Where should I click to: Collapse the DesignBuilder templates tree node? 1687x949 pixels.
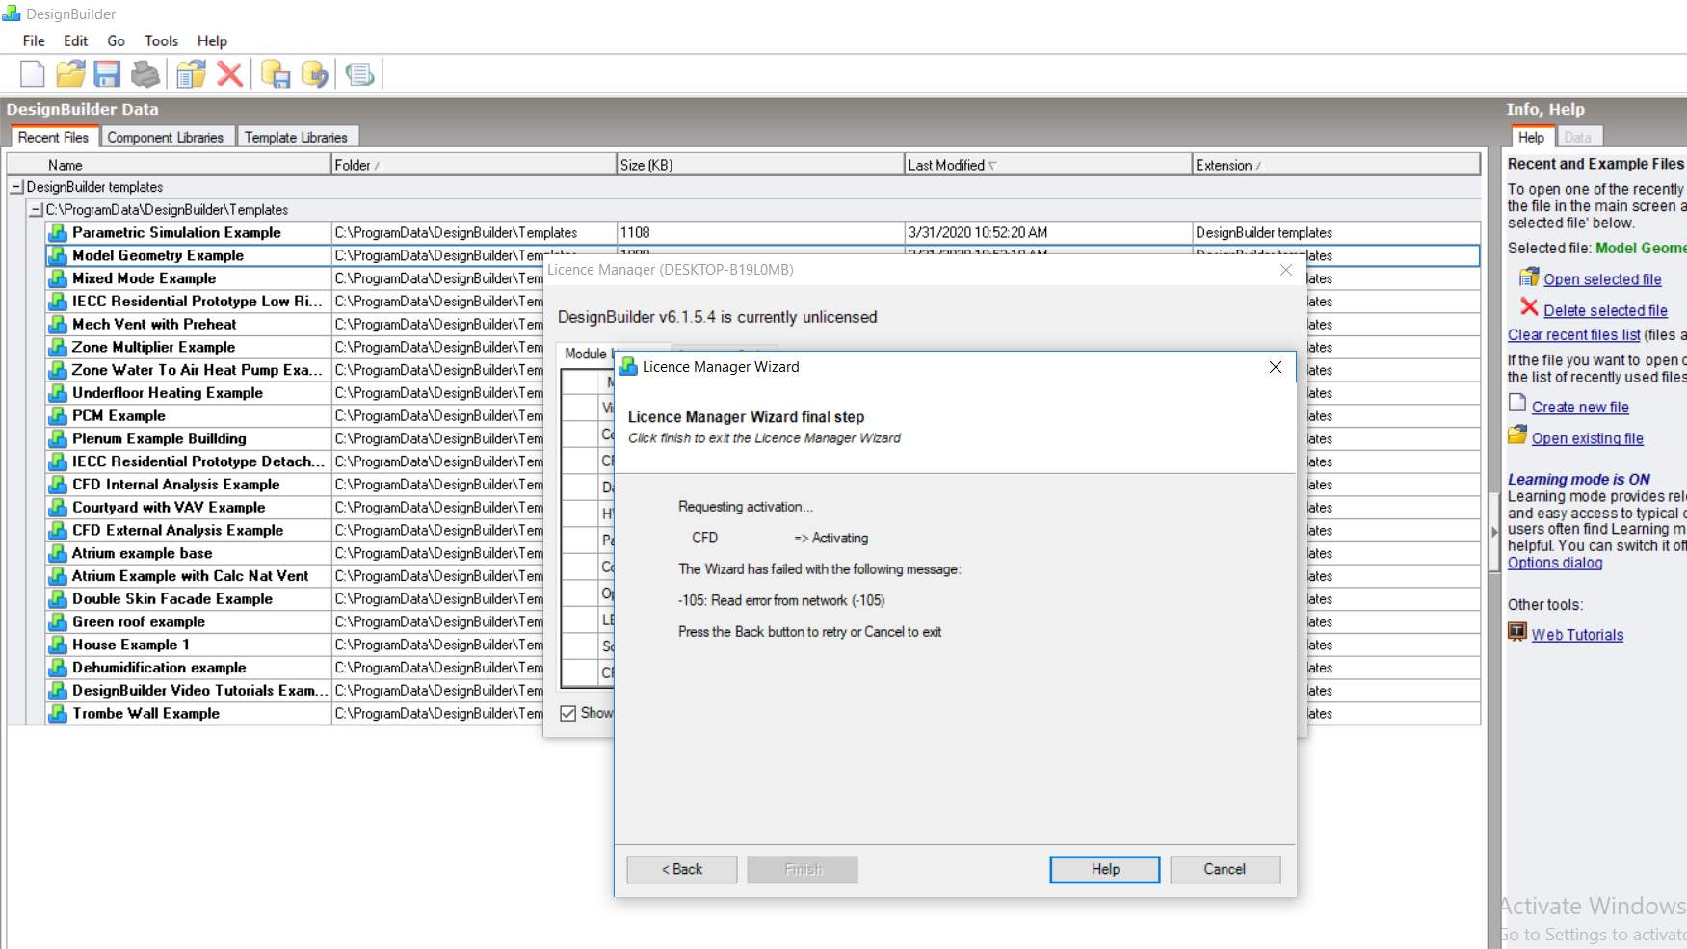pos(16,187)
